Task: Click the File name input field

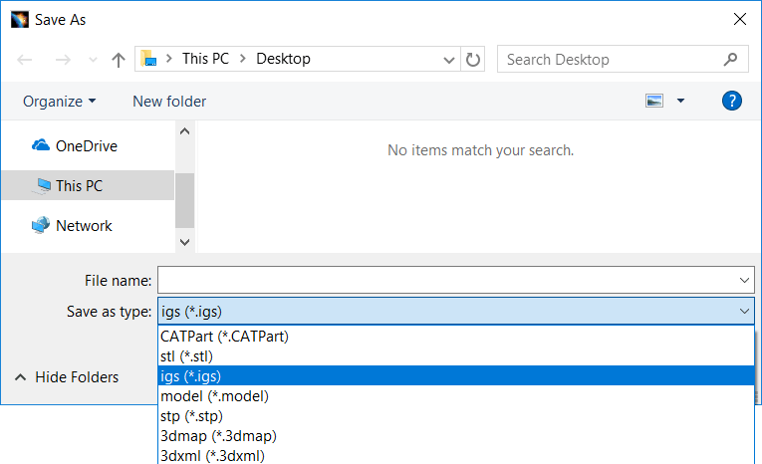Action: [446, 282]
